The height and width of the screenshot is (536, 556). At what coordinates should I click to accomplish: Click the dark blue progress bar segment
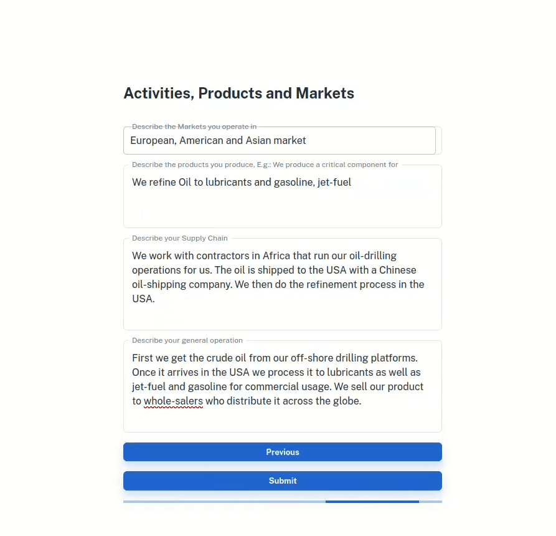pos(372,502)
